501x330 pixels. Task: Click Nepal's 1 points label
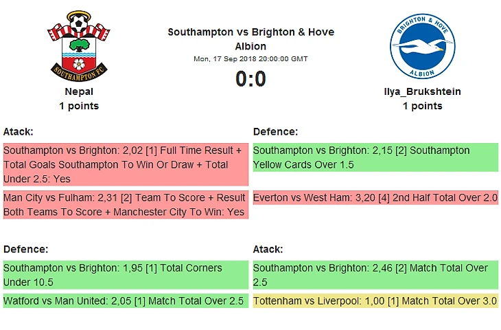click(x=79, y=106)
